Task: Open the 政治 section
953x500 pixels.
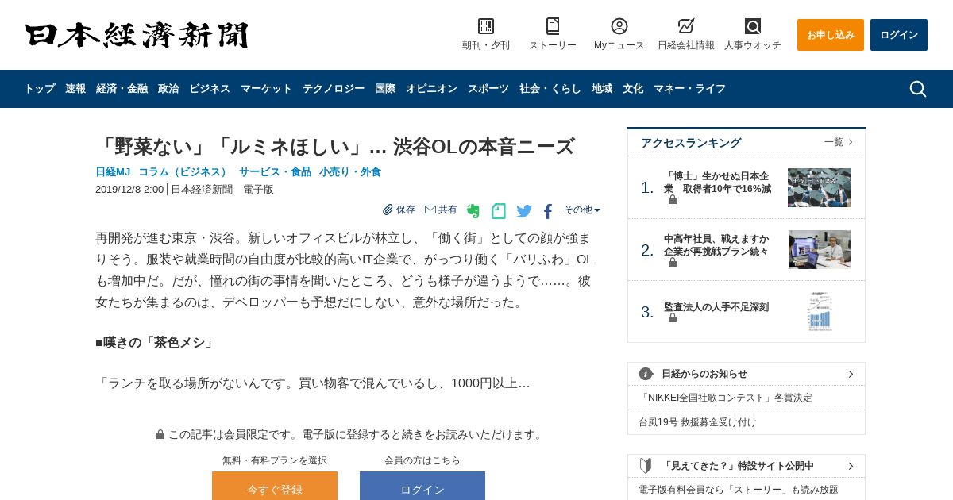Action: click(168, 89)
